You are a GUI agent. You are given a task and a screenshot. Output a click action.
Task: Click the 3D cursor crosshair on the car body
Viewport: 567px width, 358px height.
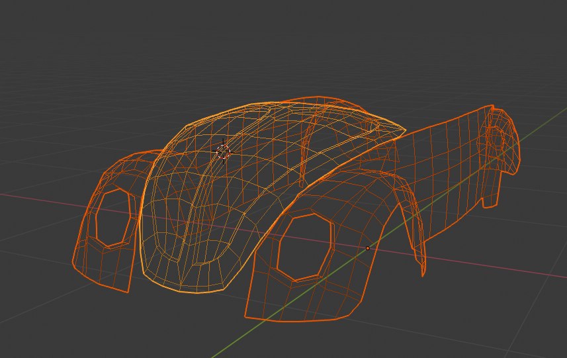tap(223, 152)
